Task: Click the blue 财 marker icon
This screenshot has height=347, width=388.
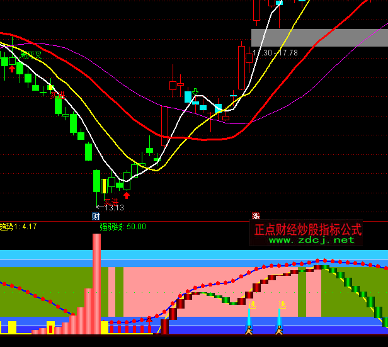Action: [96, 216]
